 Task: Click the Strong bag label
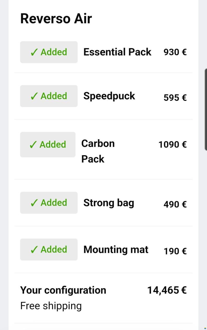click(109, 203)
